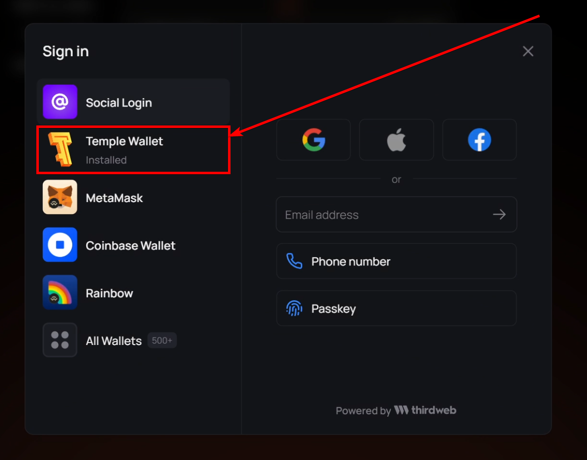Screen dimensions: 587x460
Task: Choose the Temple Wallet label
Action: click(x=124, y=141)
